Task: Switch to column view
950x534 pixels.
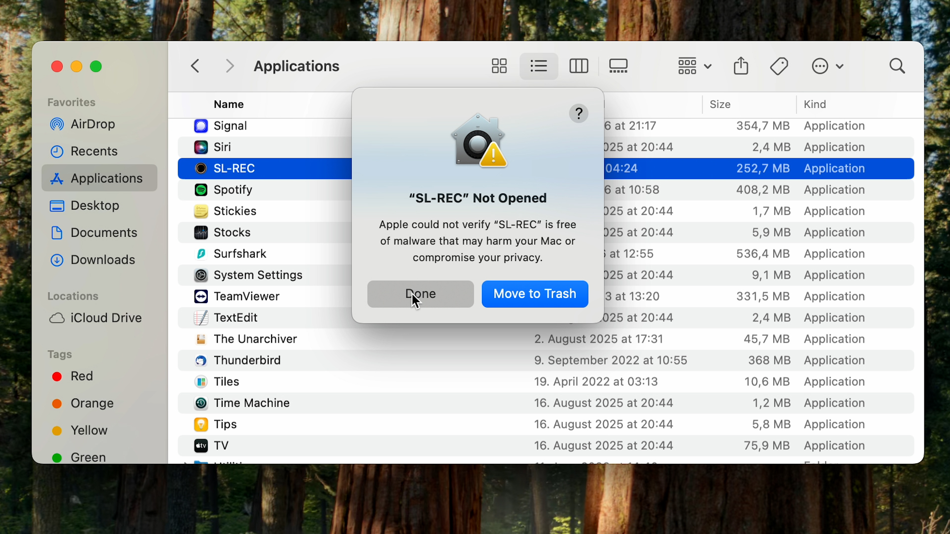Action: pyautogui.click(x=578, y=66)
